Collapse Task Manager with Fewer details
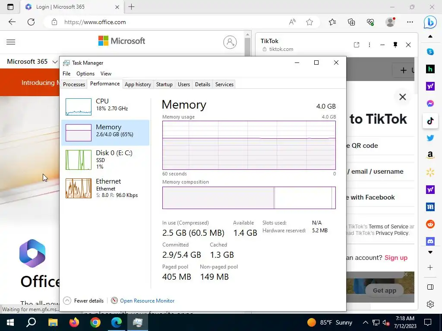The image size is (442, 331). click(83, 300)
